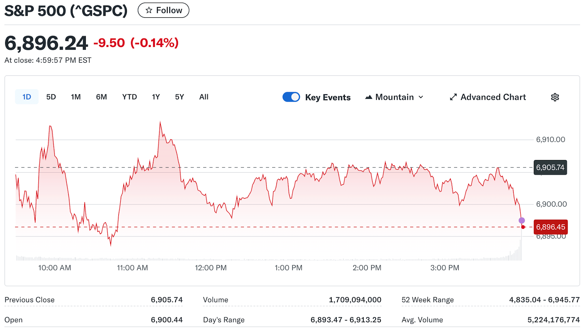Click the 2:00 PM axis label
This screenshot has width=587, height=328.
point(367,268)
